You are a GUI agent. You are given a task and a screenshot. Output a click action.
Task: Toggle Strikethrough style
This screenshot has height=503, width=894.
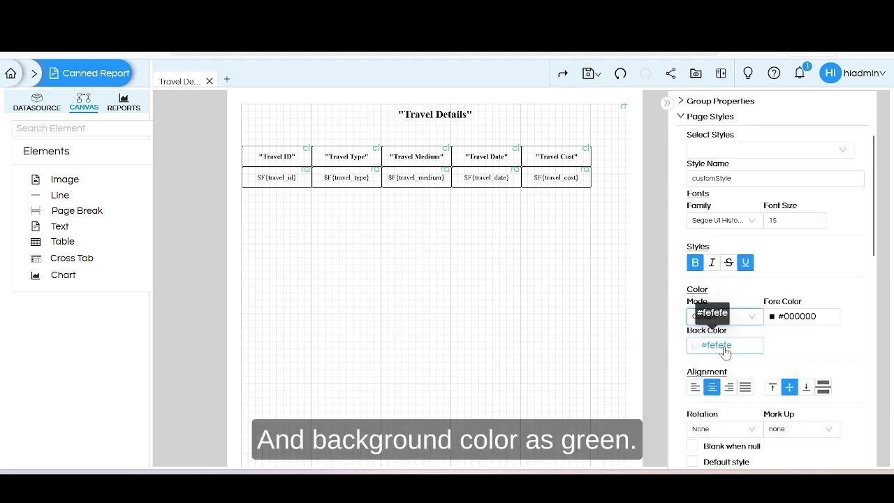(728, 263)
